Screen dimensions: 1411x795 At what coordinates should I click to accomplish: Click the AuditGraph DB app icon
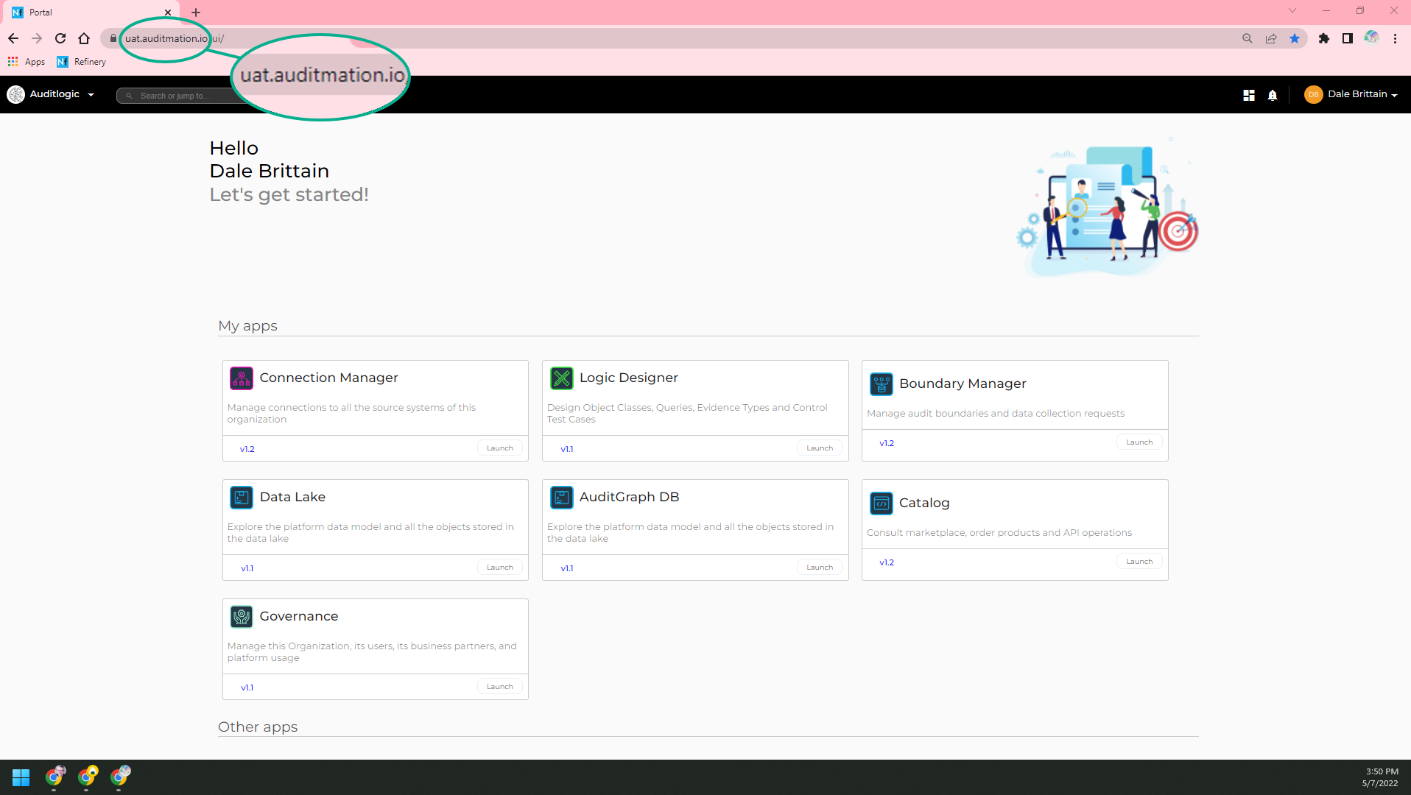561,498
